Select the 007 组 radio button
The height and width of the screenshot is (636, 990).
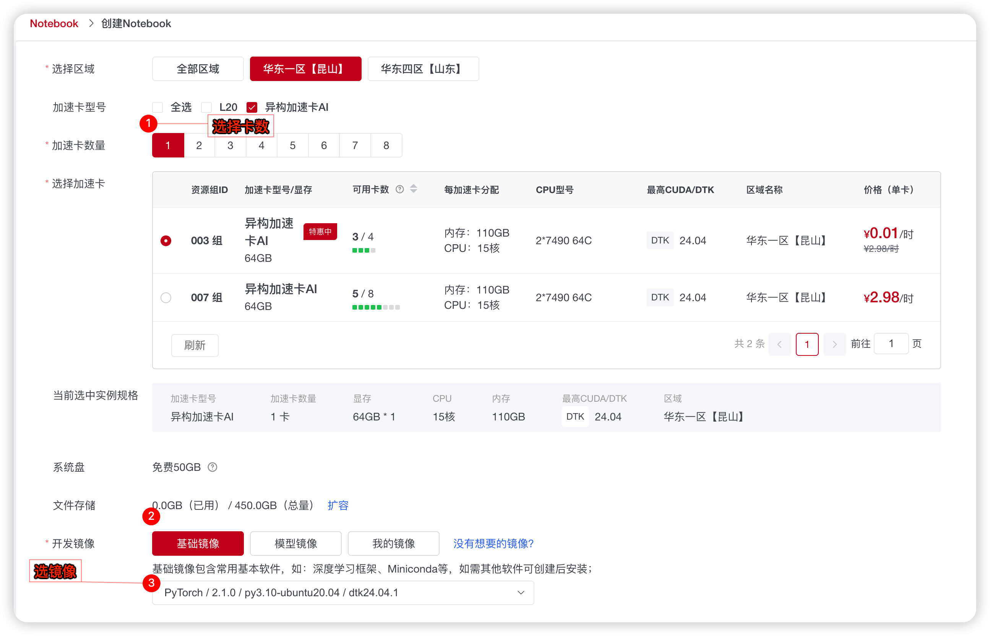(166, 298)
